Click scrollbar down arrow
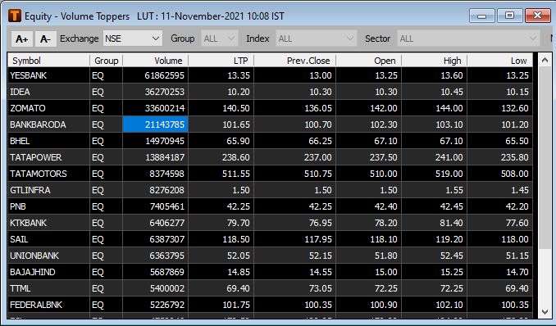This screenshot has width=556, height=326. tap(545, 312)
